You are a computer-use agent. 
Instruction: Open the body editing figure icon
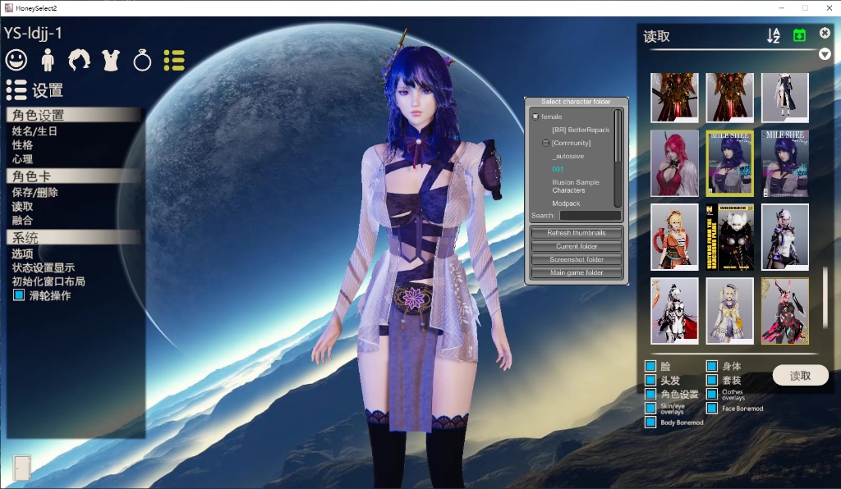(48, 60)
